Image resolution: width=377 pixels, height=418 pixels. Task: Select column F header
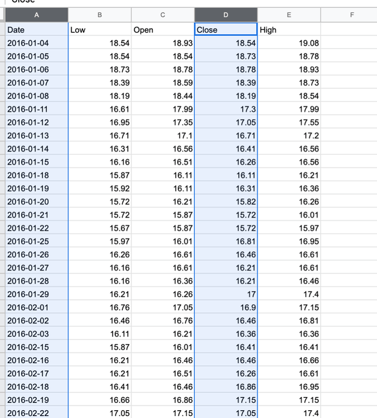click(x=349, y=15)
